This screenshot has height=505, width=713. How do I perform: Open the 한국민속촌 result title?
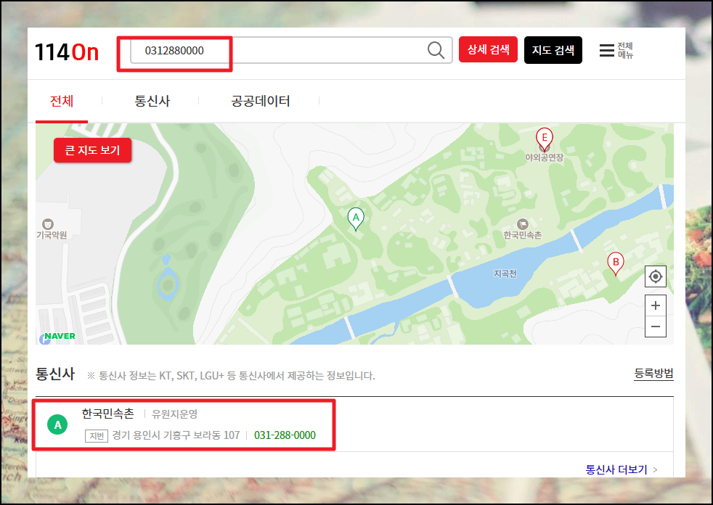[108, 414]
